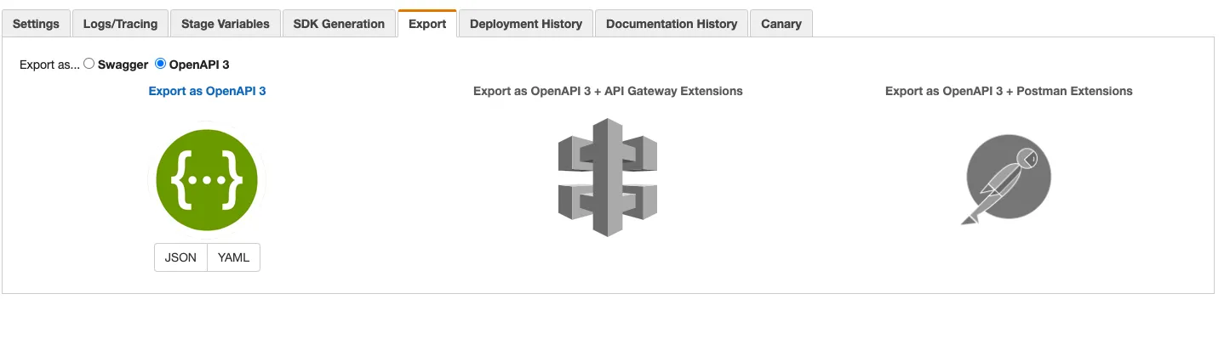The image size is (1230, 350).
Task: Open the Settings tab
Action: (36, 24)
